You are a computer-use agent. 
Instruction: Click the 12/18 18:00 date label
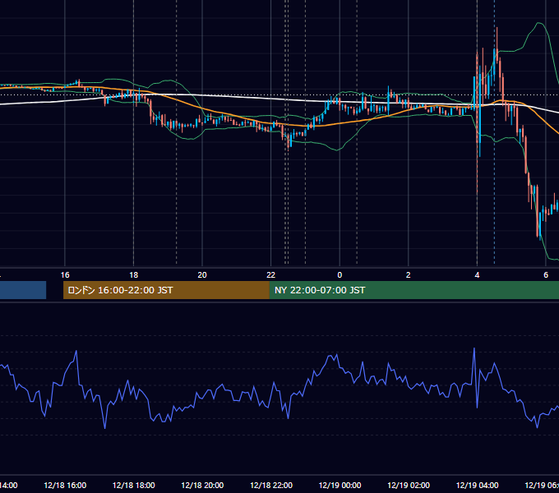tap(134, 485)
